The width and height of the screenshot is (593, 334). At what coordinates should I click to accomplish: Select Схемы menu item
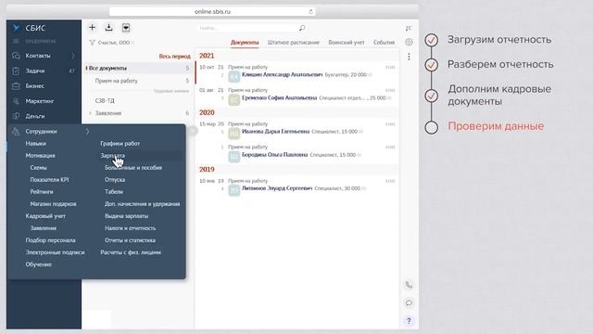[39, 168]
